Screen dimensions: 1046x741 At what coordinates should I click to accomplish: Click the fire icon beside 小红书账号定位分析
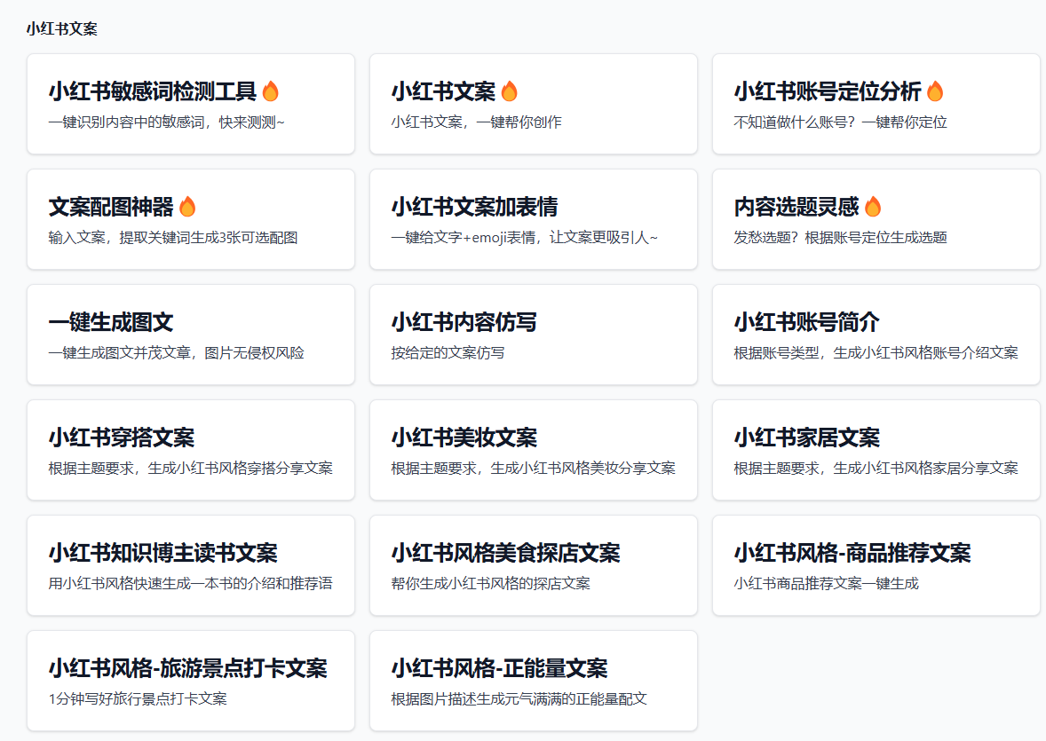pos(935,91)
